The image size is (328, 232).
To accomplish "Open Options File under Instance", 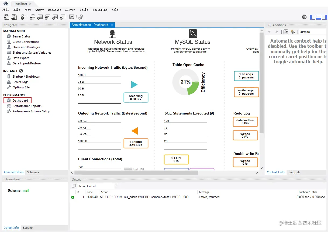I will click(21, 87).
